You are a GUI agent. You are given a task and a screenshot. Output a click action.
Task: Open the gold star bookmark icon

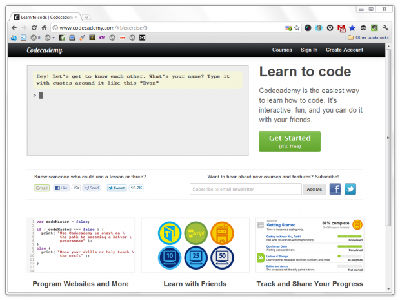coord(92,37)
